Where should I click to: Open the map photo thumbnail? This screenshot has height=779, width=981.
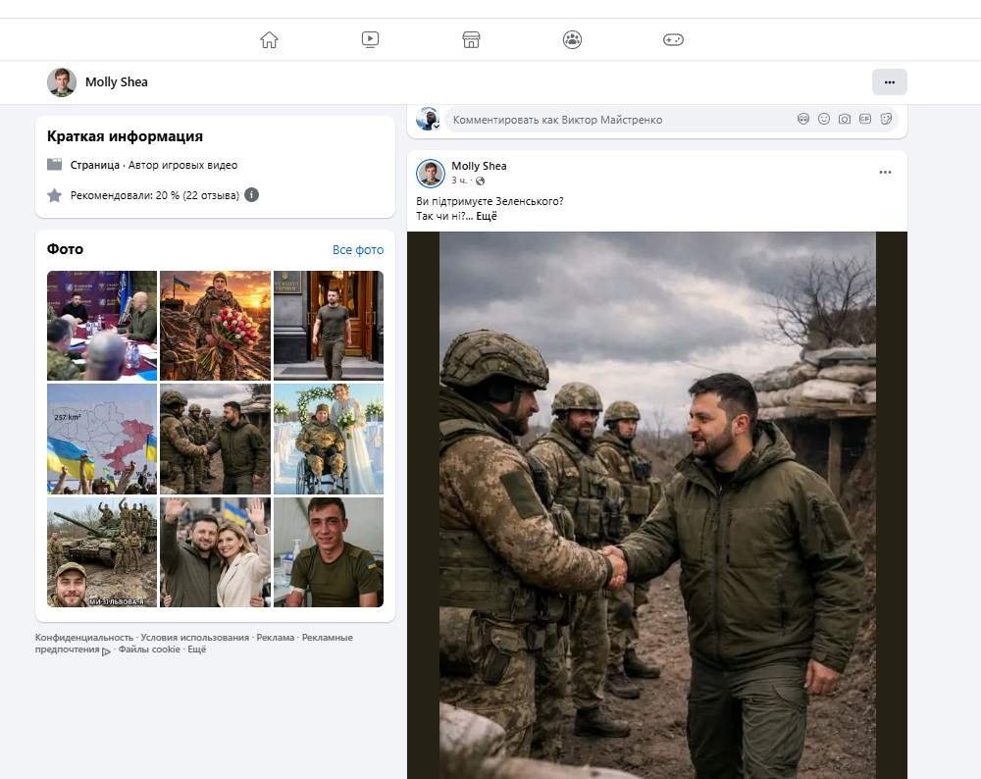[x=102, y=439]
